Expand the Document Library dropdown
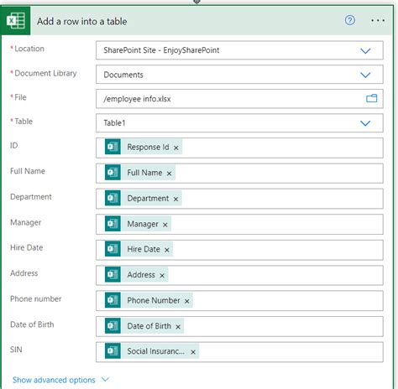Viewport: 398px width, 389px height. (x=365, y=75)
